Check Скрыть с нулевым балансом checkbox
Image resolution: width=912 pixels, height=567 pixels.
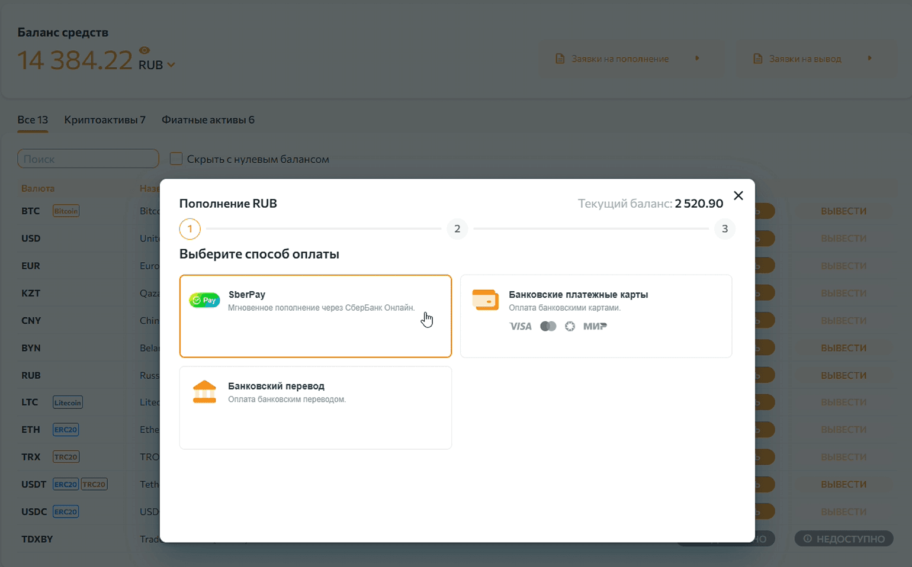pos(176,159)
